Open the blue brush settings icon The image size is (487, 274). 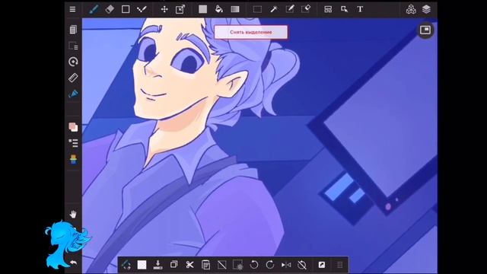pyautogui.click(x=73, y=94)
